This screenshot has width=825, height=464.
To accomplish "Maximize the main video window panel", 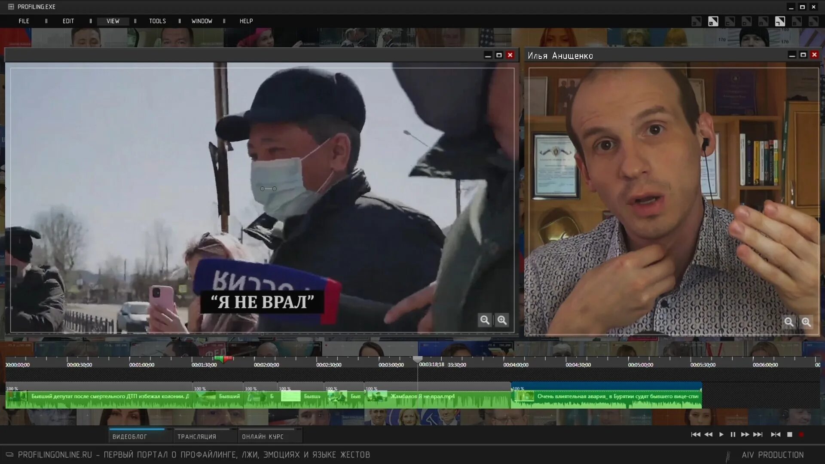I will (x=499, y=55).
